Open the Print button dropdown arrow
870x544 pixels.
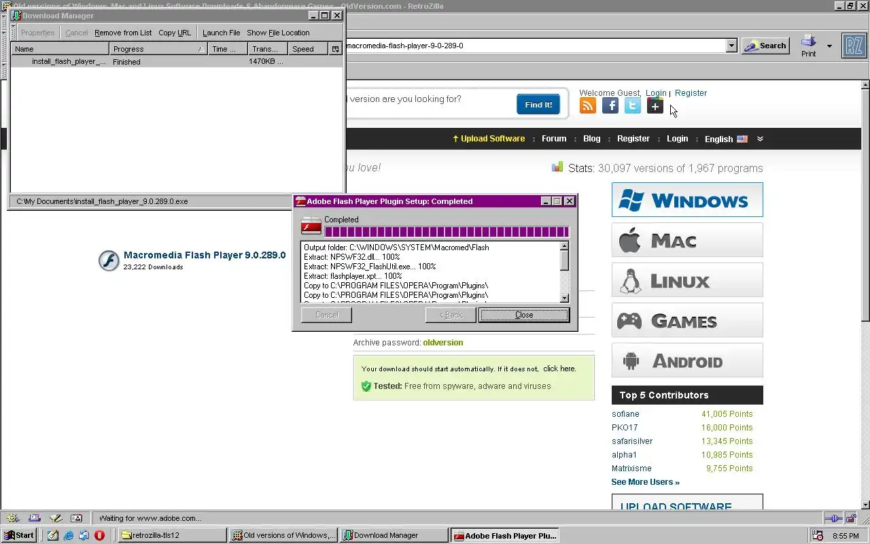point(829,46)
